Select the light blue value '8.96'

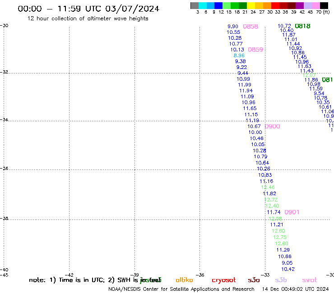click(x=239, y=55)
